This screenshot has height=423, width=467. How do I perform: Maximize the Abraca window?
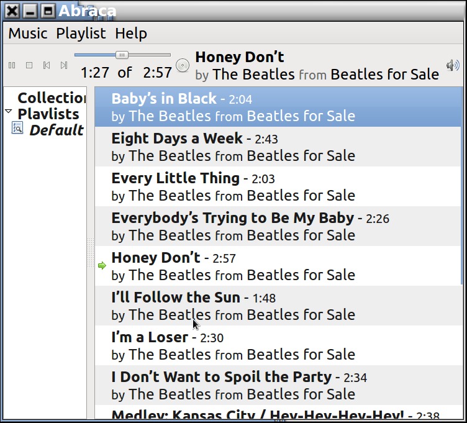tap(48, 11)
